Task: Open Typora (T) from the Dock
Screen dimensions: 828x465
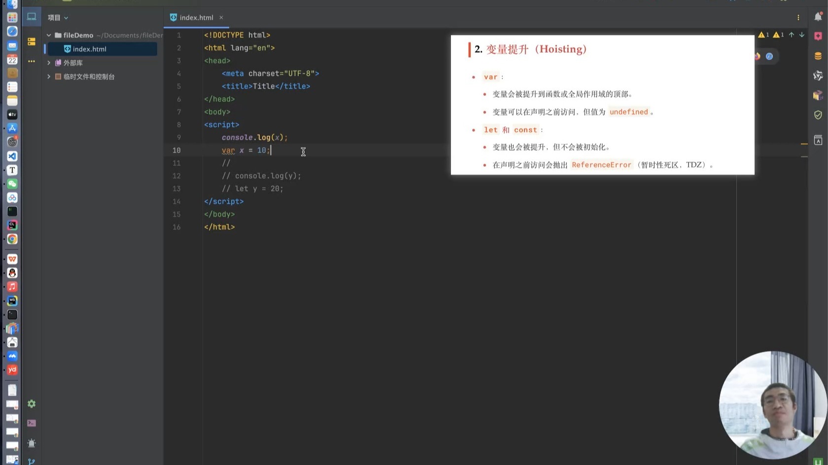Action: [12, 170]
